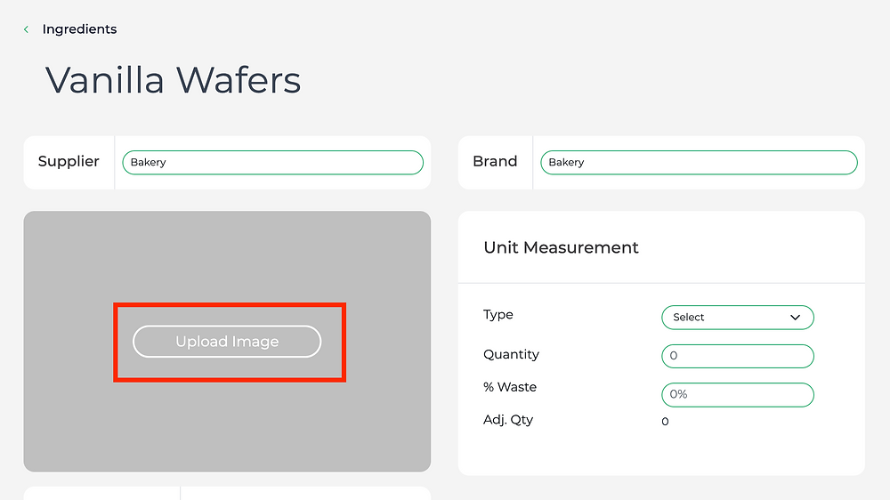Go back to the Ingredients list

point(79,29)
